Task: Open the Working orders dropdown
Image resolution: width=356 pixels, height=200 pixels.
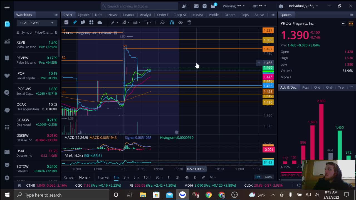Action: pos(234,6)
